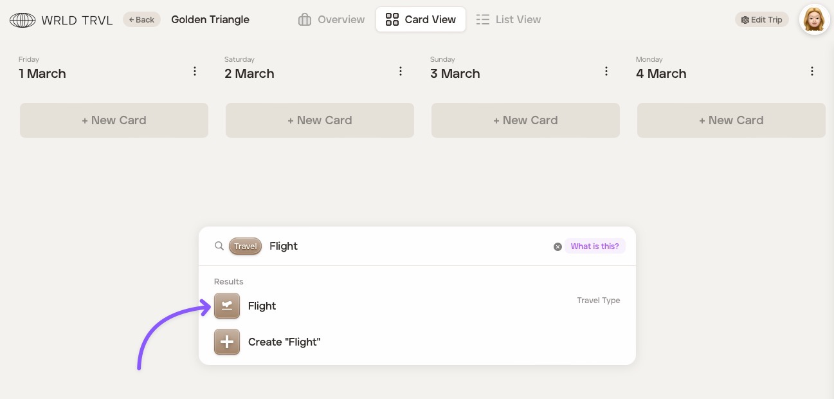Select the Card View tab

click(421, 19)
